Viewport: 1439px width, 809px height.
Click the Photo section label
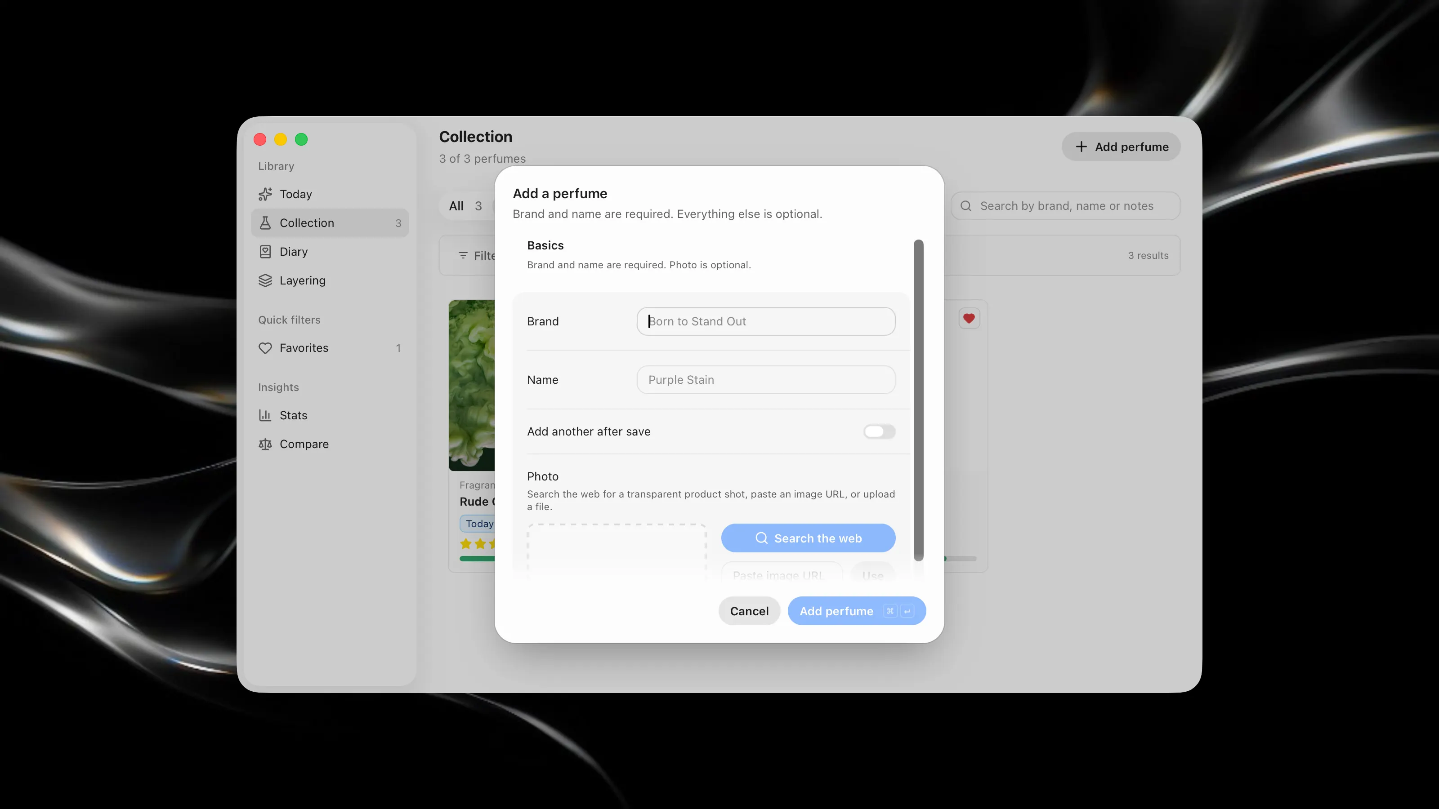(542, 476)
